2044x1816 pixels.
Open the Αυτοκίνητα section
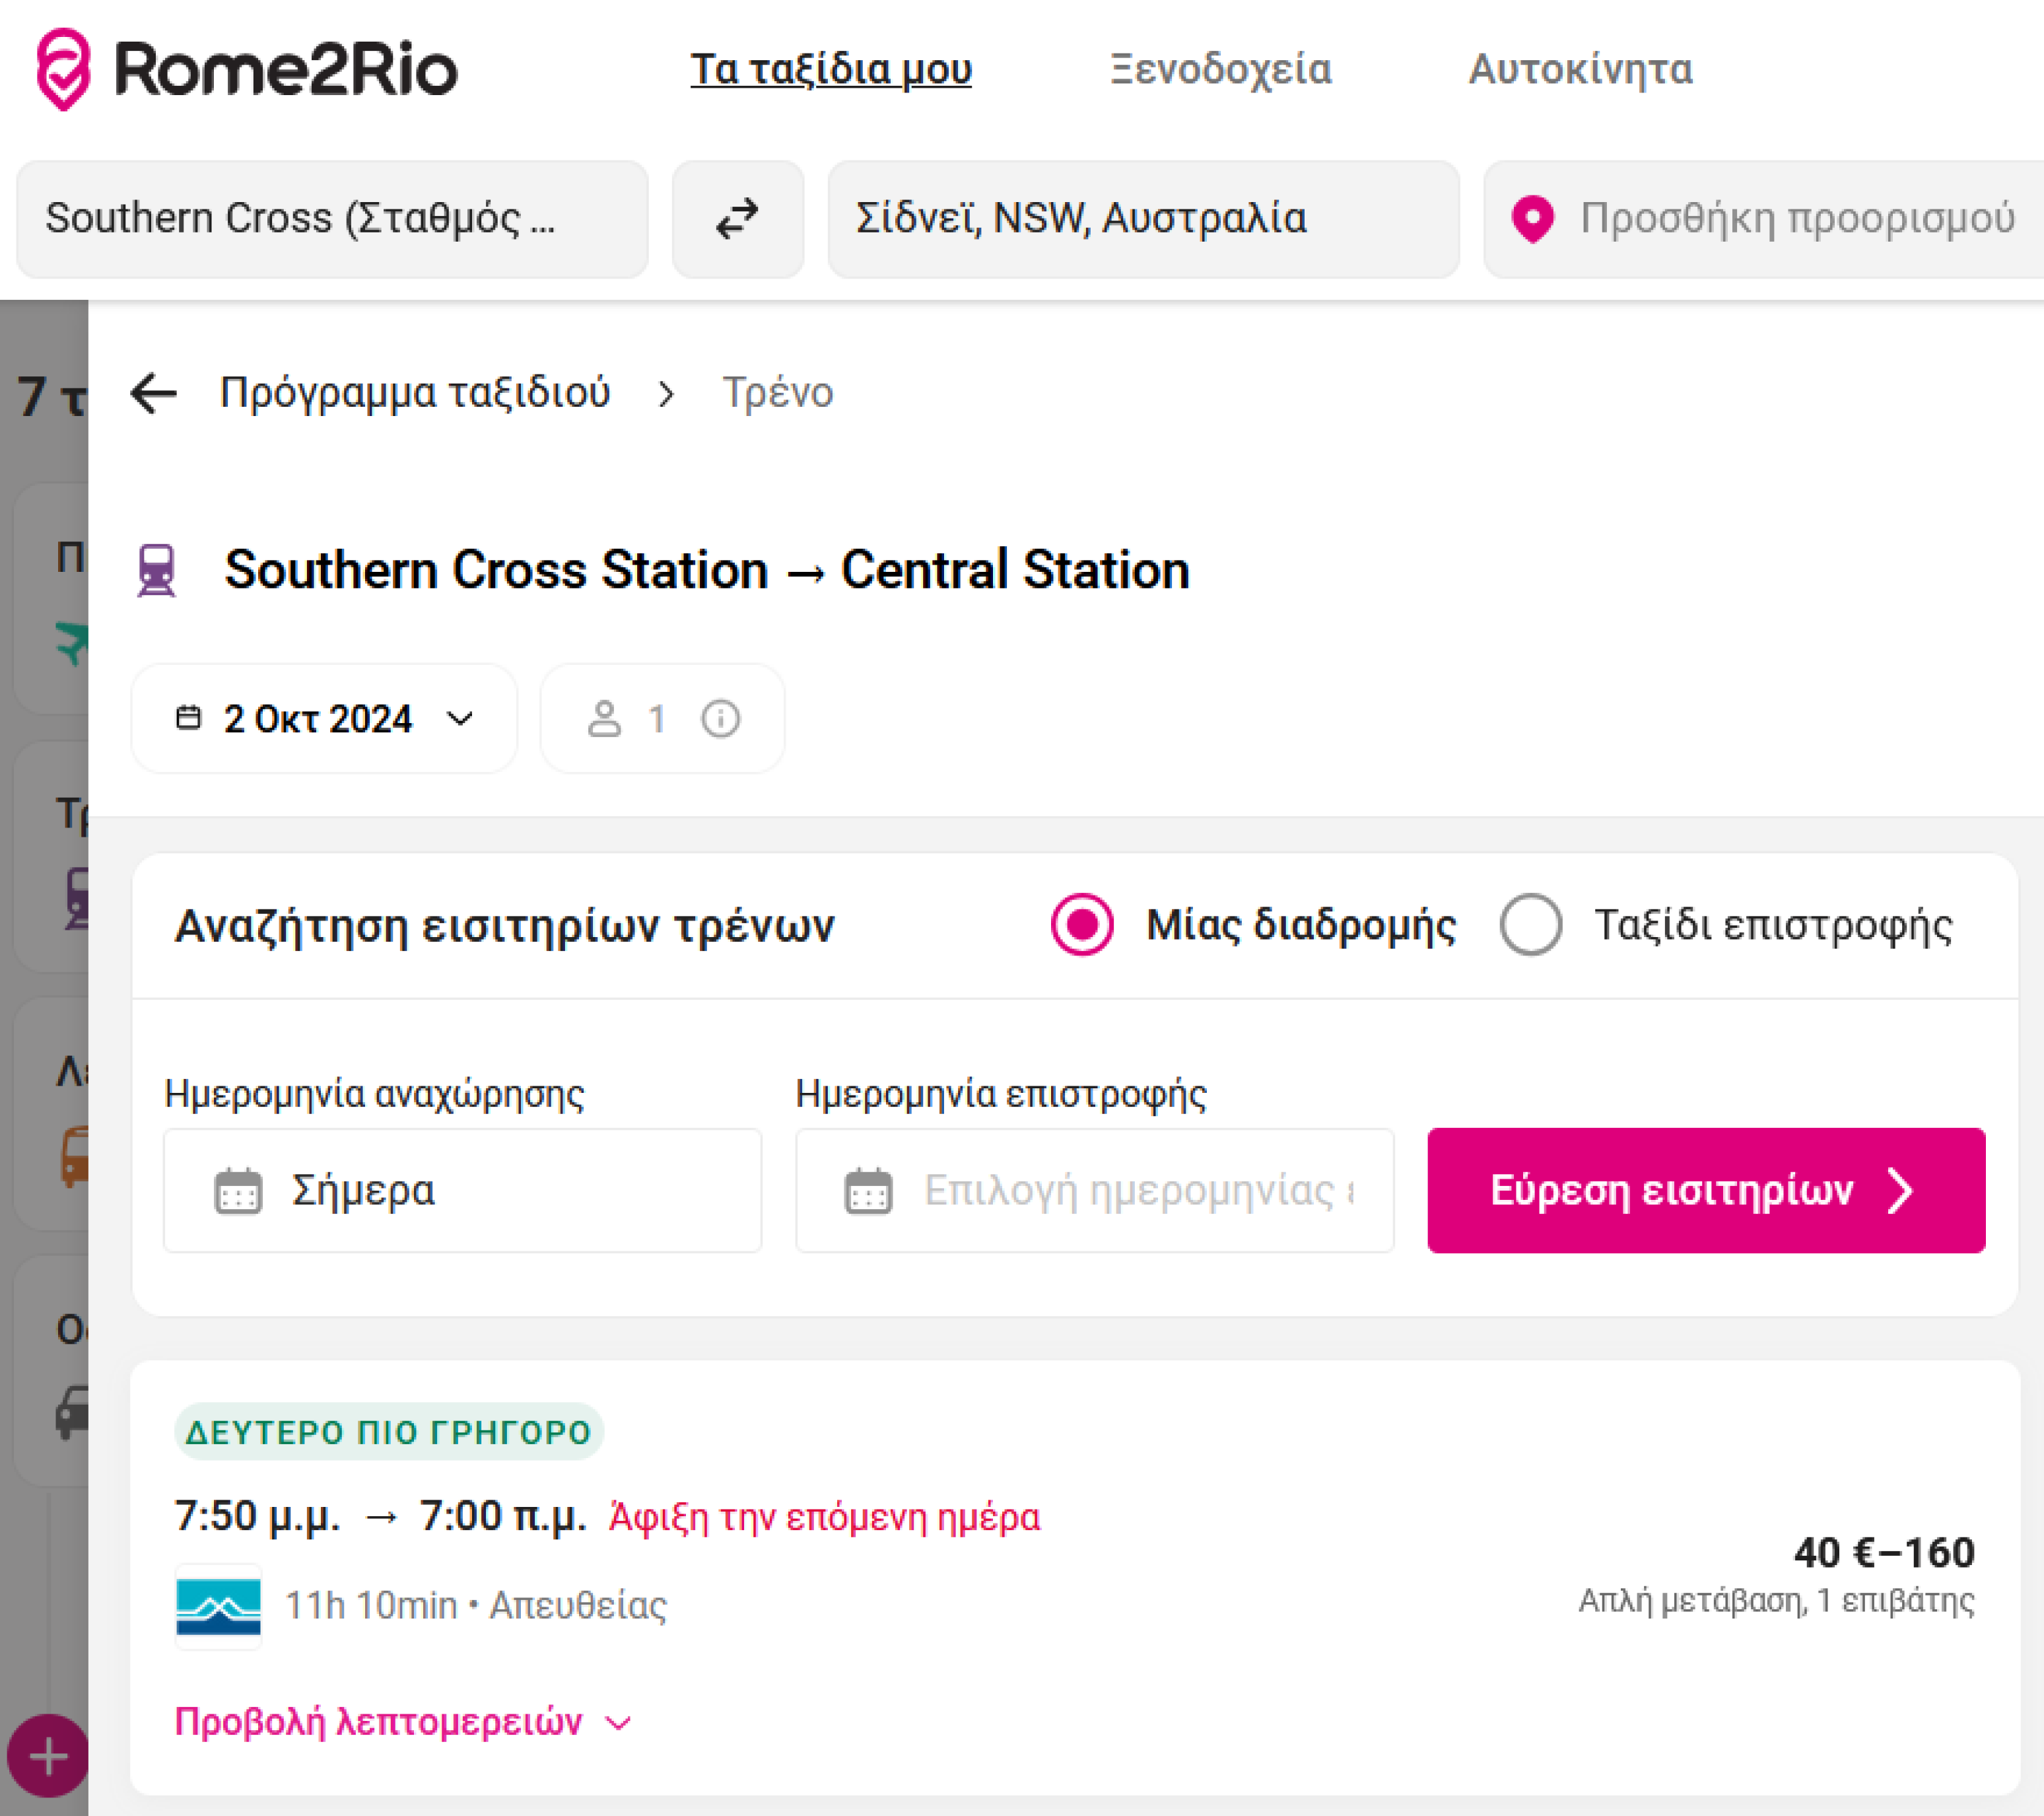click(1580, 69)
